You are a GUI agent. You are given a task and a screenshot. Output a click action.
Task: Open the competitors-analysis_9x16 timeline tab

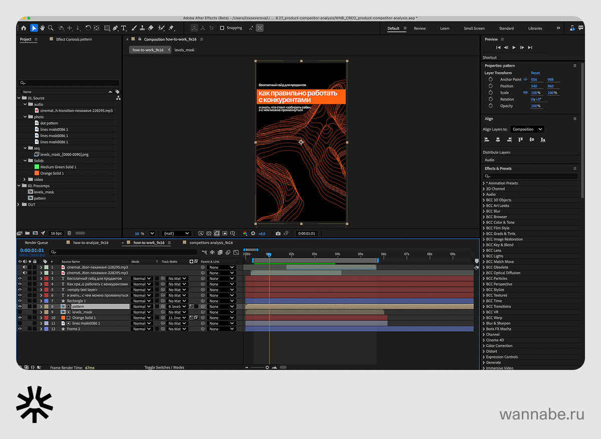211,243
